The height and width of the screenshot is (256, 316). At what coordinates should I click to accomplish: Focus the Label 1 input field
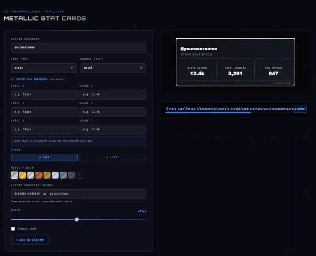(44, 95)
